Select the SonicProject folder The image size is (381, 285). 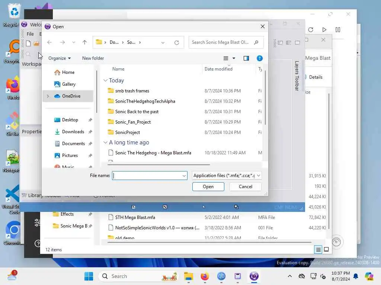(x=128, y=132)
